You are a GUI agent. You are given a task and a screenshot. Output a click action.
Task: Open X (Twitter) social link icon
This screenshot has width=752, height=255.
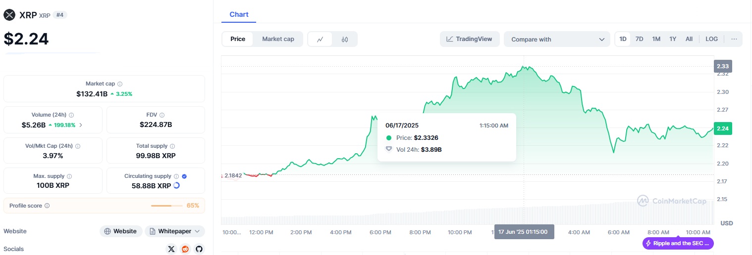click(171, 249)
